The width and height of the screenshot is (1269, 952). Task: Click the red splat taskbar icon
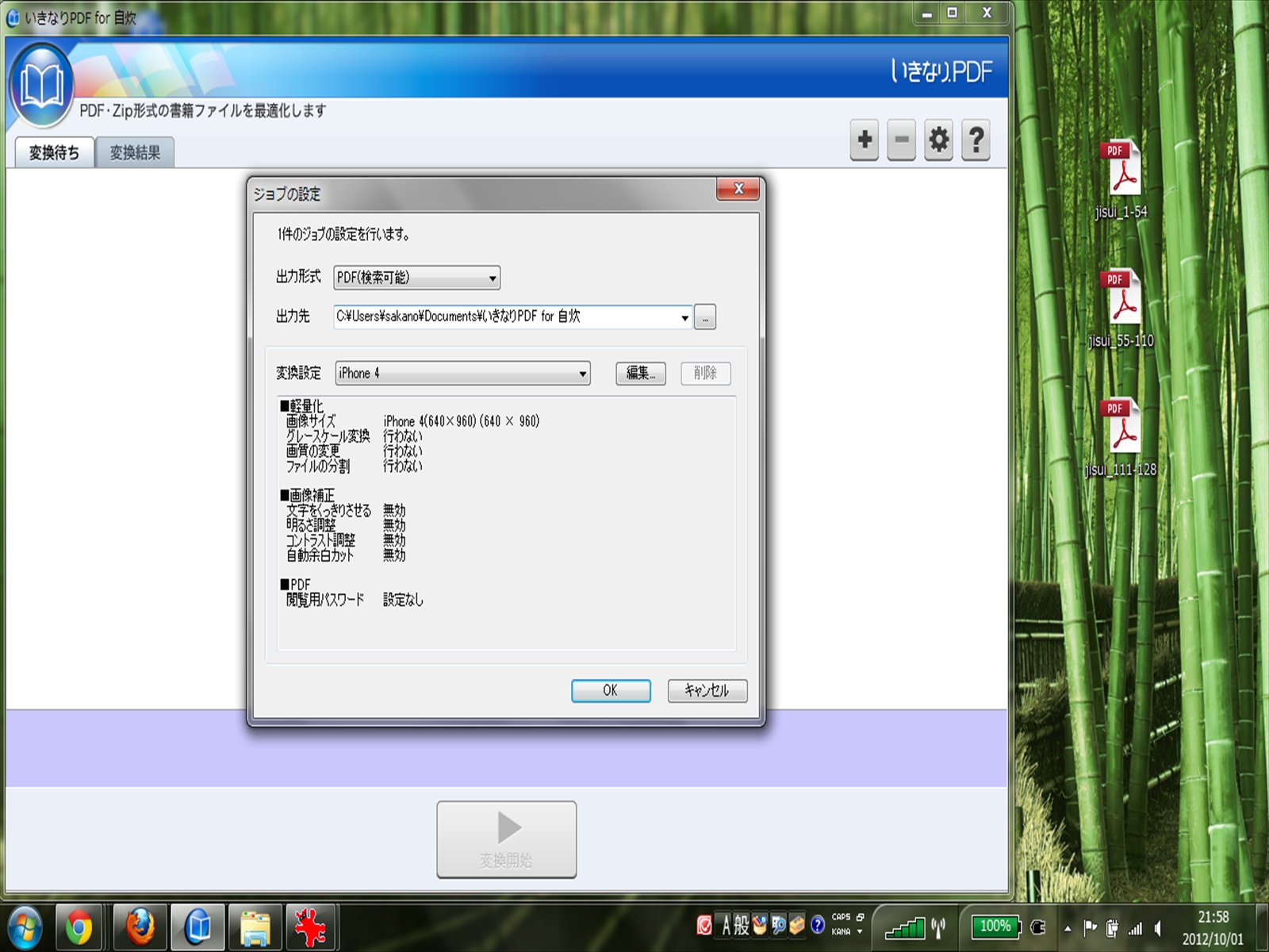point(311,927)
